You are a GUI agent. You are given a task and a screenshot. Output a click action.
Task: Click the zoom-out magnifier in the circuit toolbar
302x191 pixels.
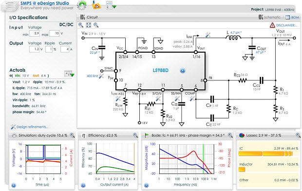(96, 25)
